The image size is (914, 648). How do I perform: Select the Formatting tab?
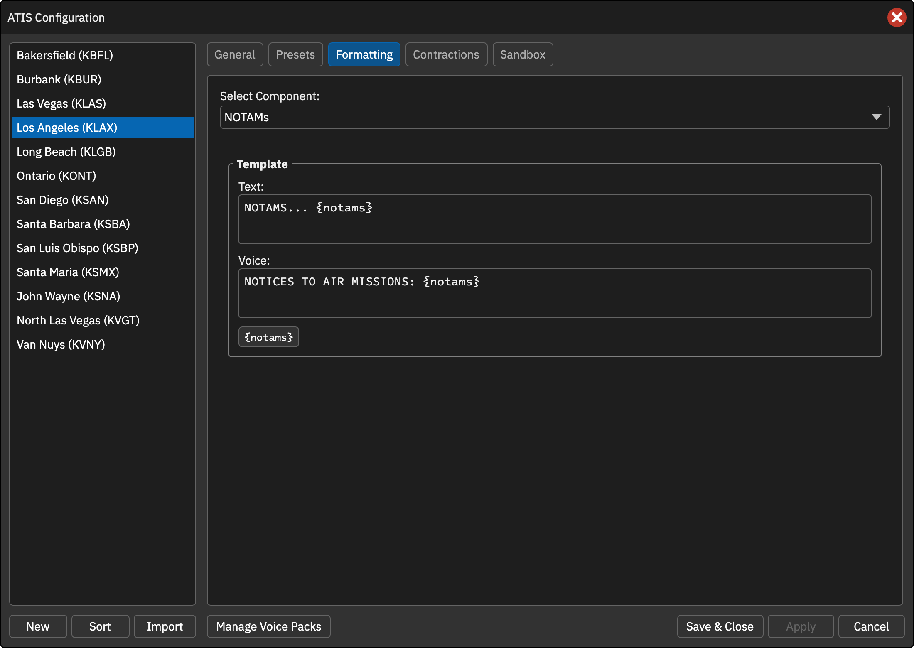pos(364,54)
